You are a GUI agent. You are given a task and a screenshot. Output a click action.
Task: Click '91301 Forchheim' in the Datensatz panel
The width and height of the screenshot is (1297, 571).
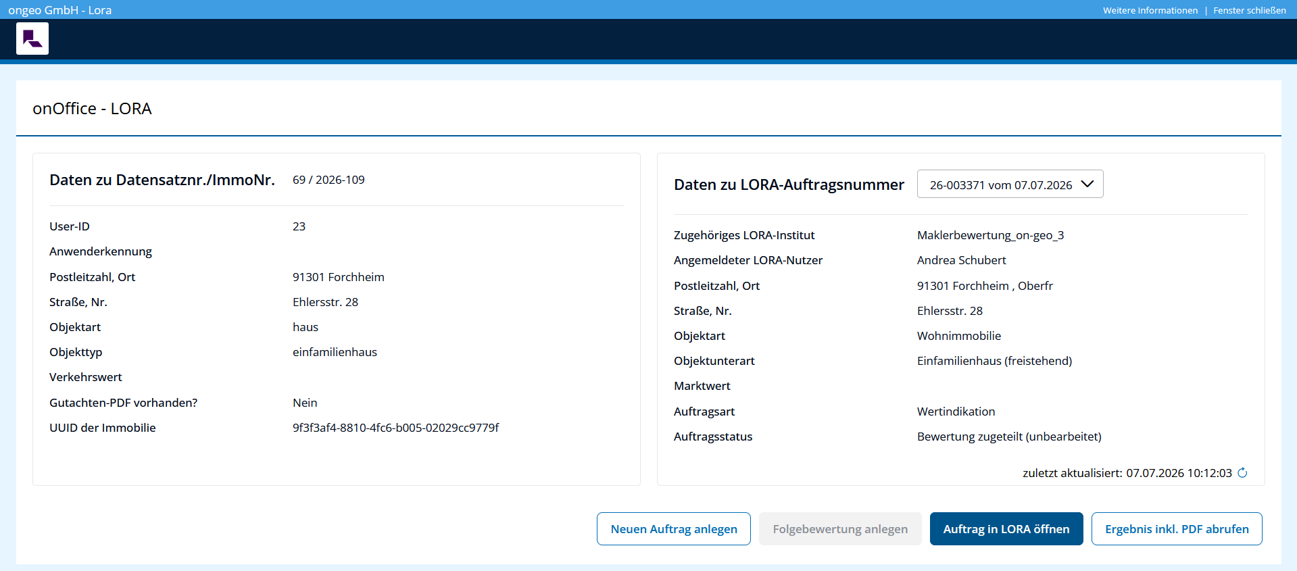point(339,277)
